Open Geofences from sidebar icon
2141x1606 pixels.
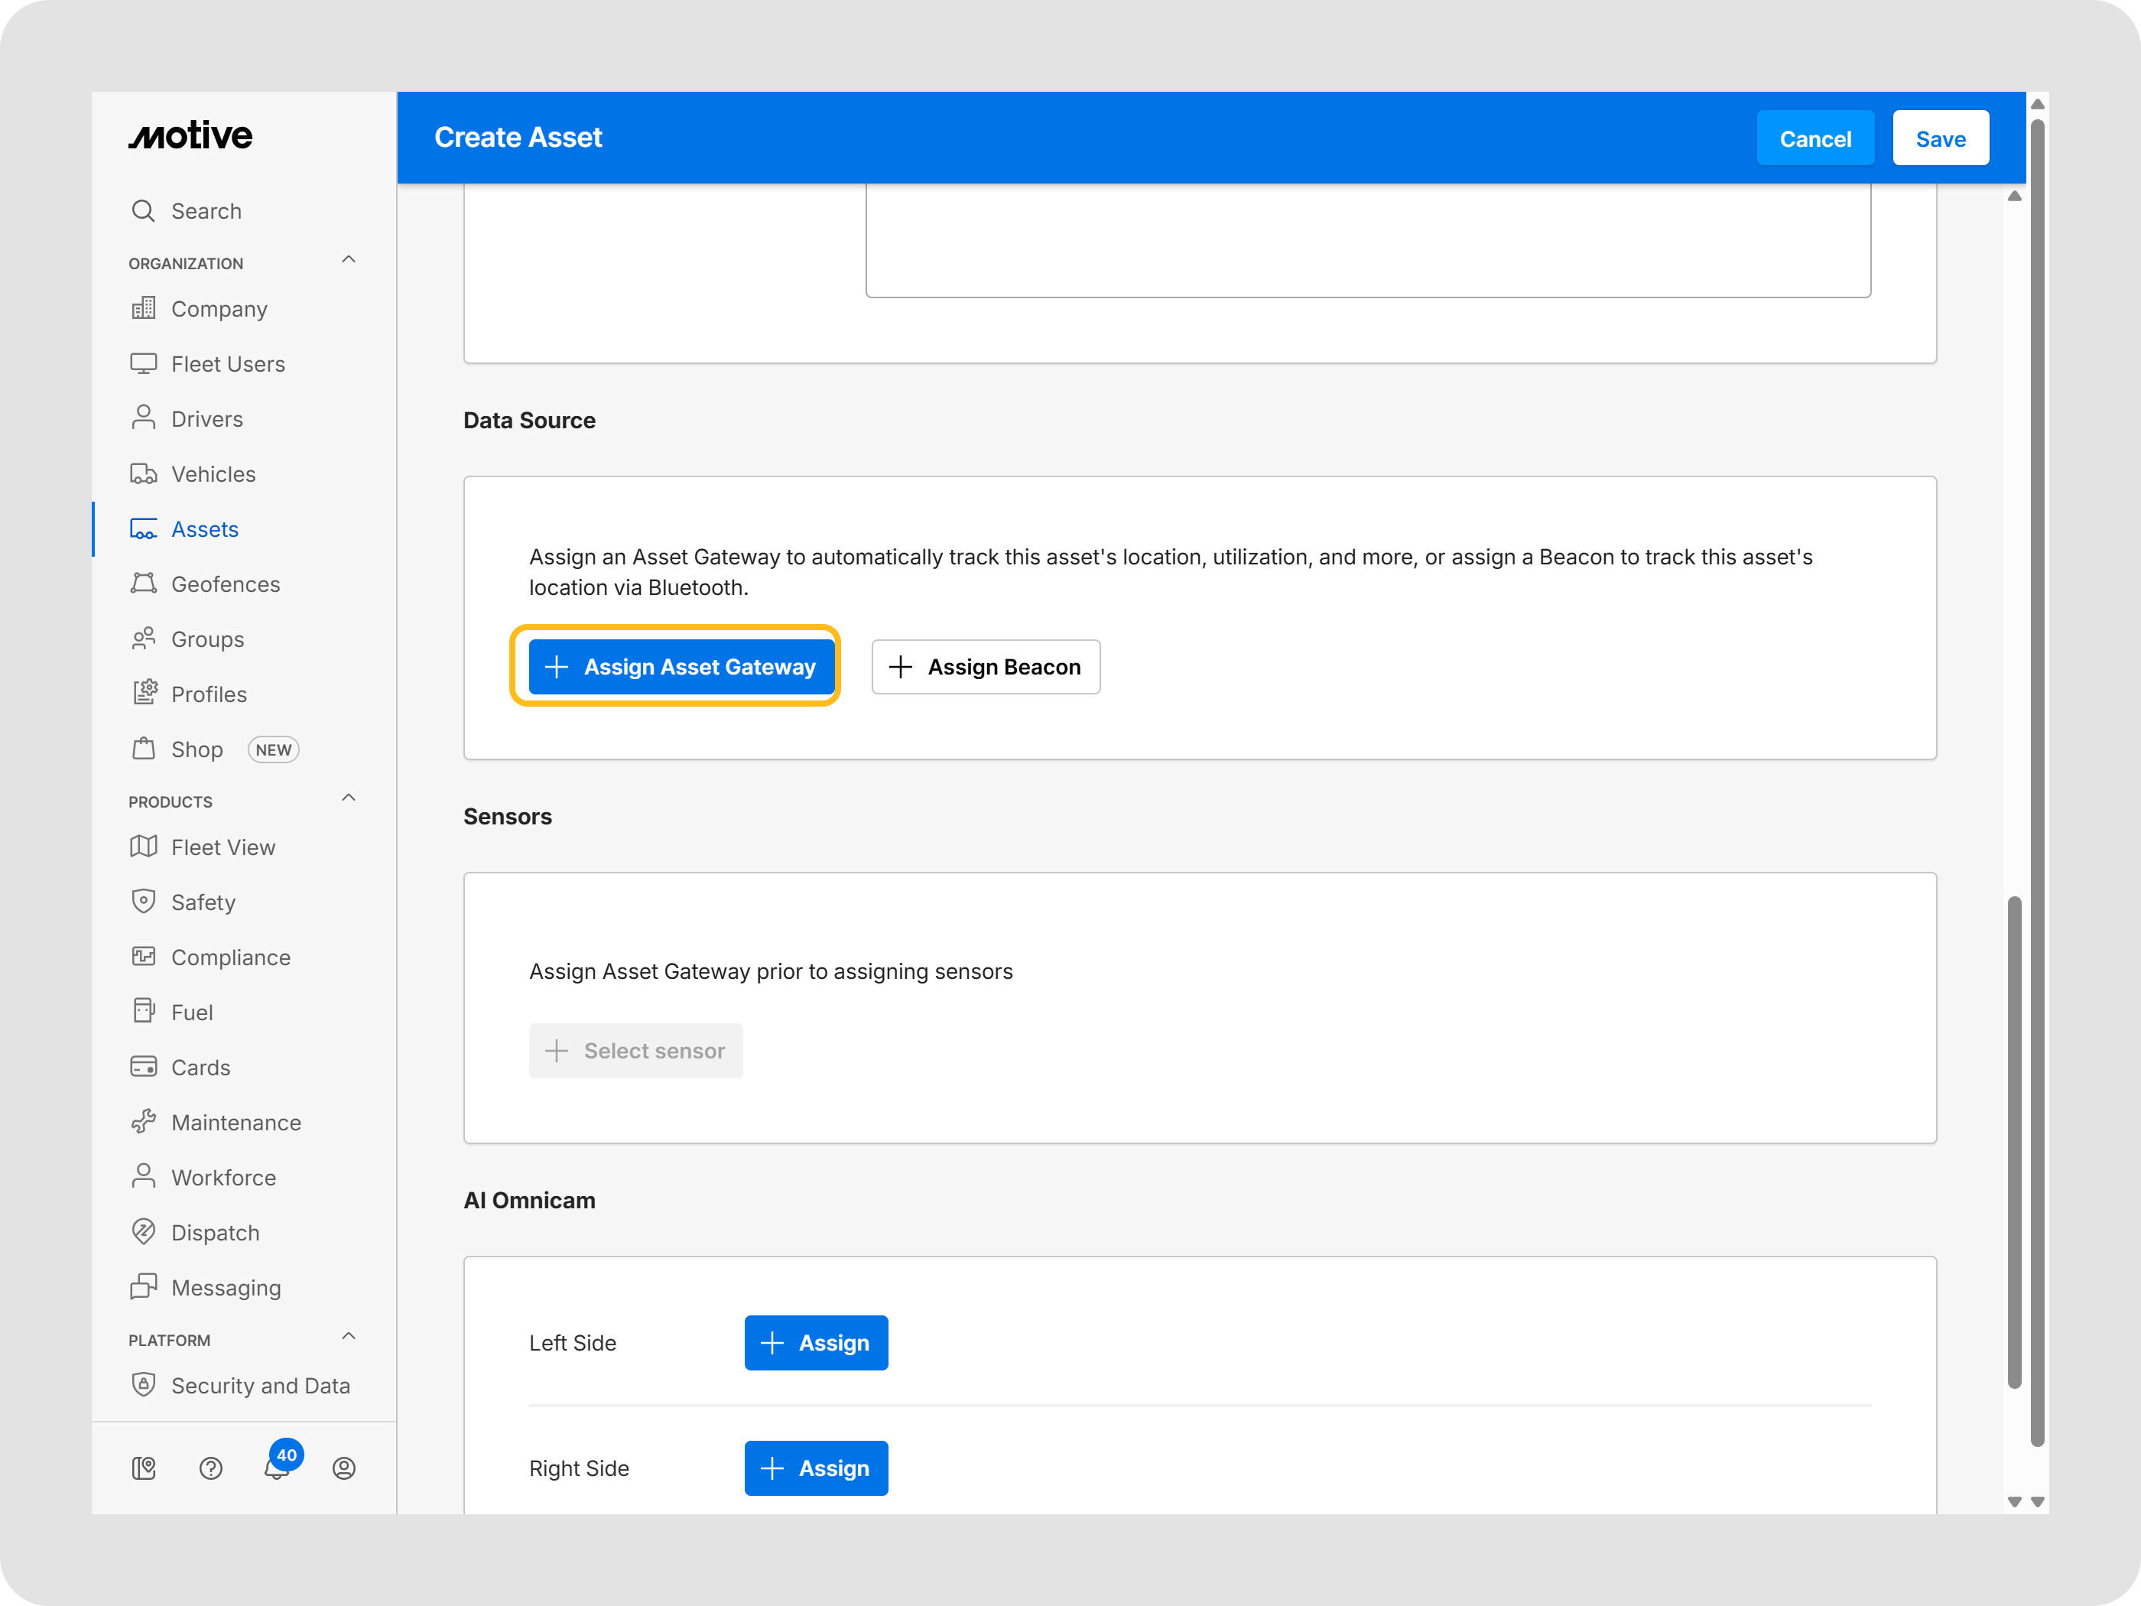pos(143,584)
